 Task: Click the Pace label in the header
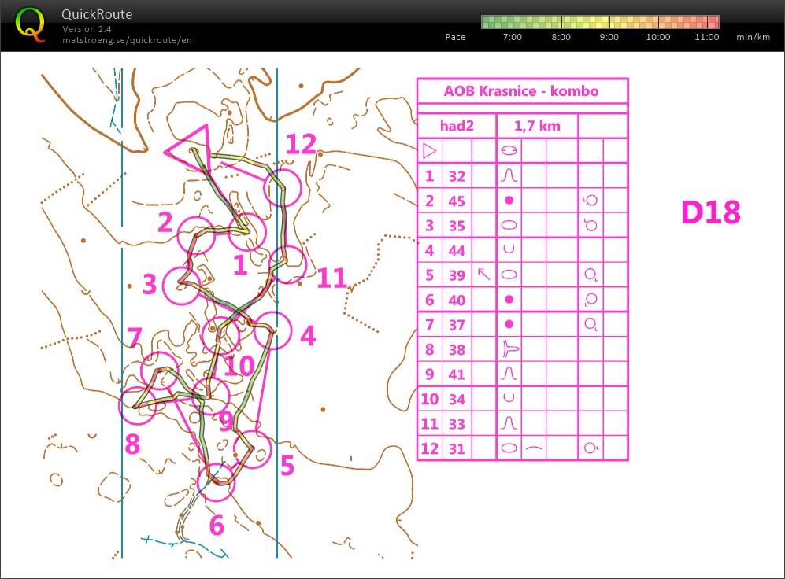pos(455,37)
